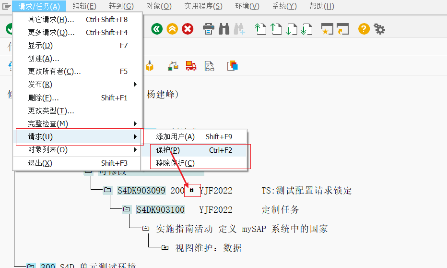447x268 pixels.
Task: Open the 帮助(H) menu
Action: [321, 6]
